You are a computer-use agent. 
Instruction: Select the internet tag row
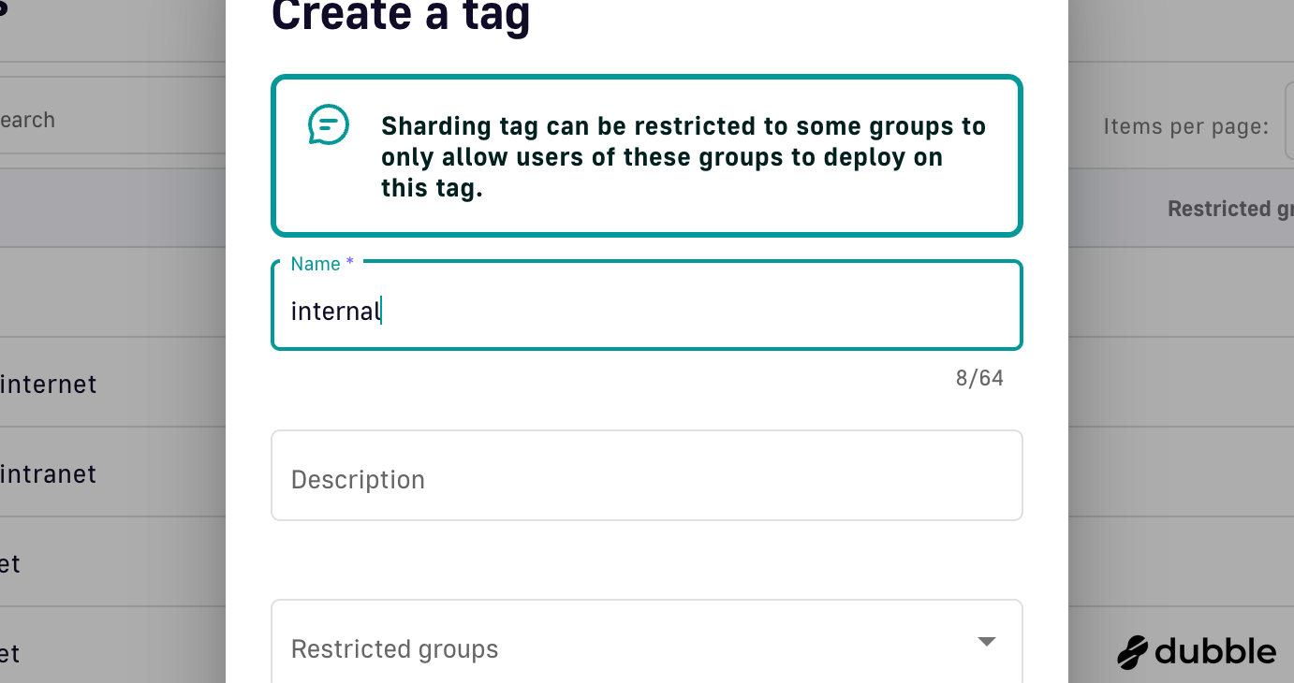pos(112,385)
